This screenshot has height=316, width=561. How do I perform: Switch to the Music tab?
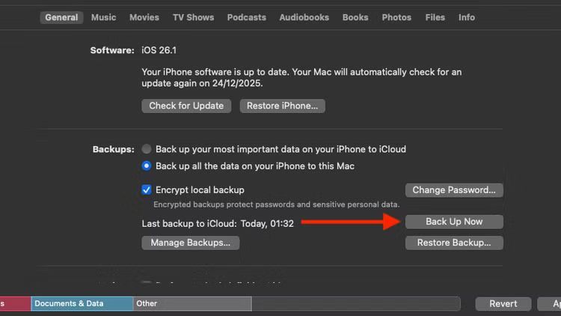pos(103,17)
